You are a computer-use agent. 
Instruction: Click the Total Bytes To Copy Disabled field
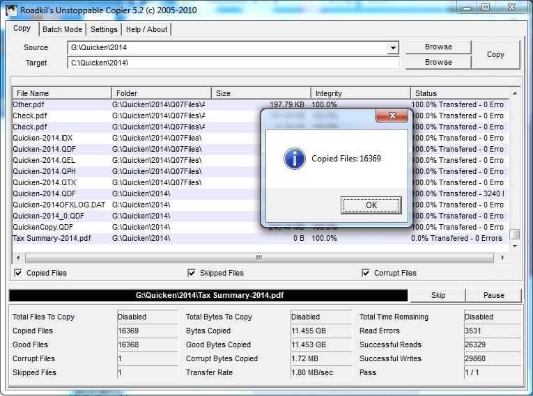pyautogui.click(x=321, y=317)
